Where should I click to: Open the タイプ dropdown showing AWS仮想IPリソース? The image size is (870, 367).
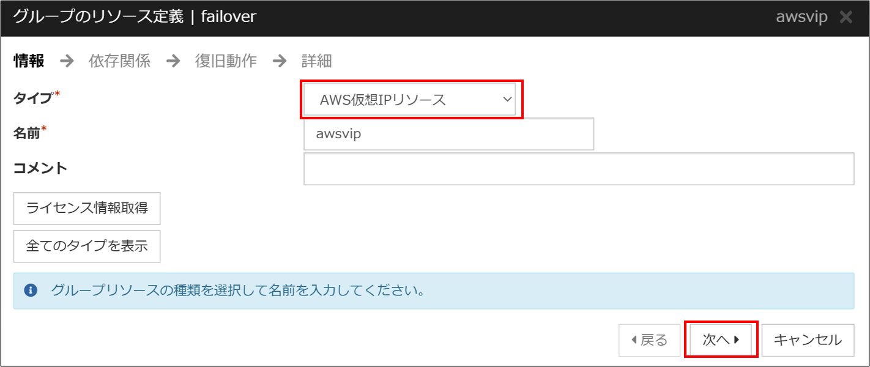(x=411, y=100)
